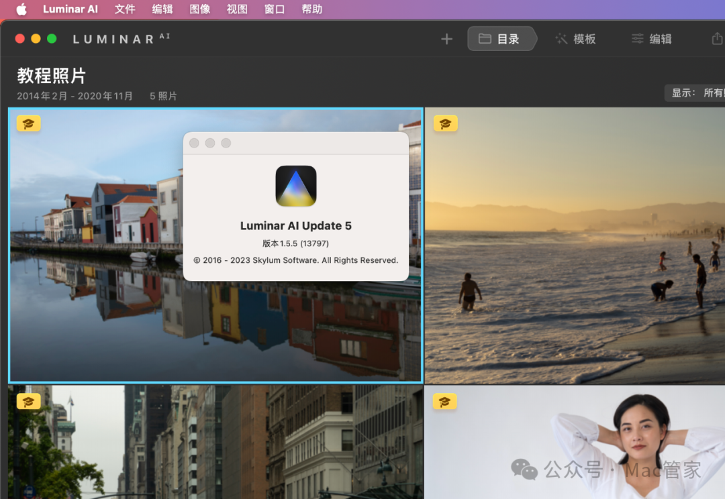725x499 pixels.
Task: Open the Luminar AI menu in the menu bar
Action: tap(70, 9)
